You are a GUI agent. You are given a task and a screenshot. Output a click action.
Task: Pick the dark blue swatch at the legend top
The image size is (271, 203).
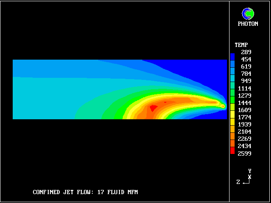click(232, 56)
